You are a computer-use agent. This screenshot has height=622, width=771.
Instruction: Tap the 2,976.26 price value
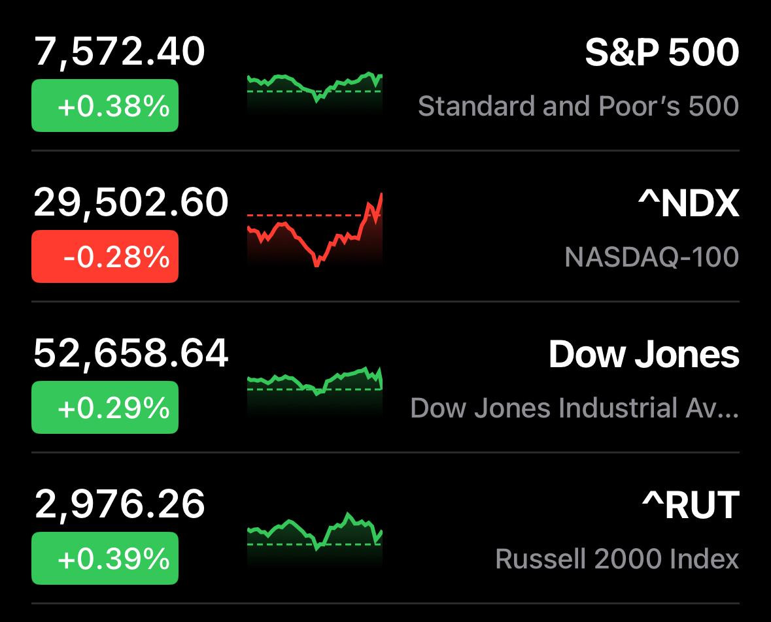(x=120, y=504)
